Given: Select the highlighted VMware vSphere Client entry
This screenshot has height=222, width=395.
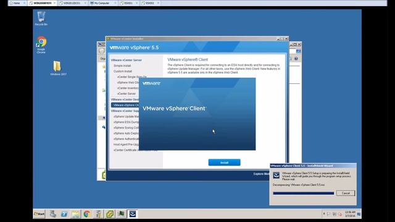Looking at the screenshot, I should [125, 105].
